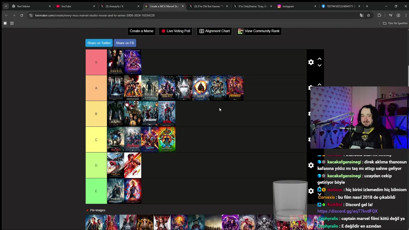Open settings gear for the S tier row

[311, 62]
